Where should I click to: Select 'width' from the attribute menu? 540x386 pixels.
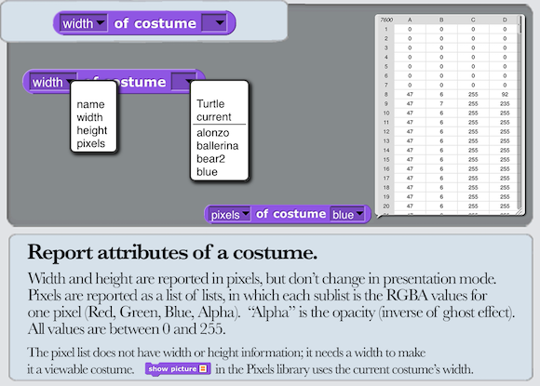(89, 117)
